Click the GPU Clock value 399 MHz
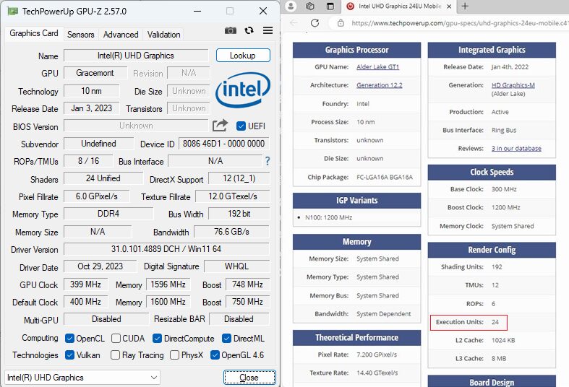This screenshot has height=387, width=569. pos(85,284)
